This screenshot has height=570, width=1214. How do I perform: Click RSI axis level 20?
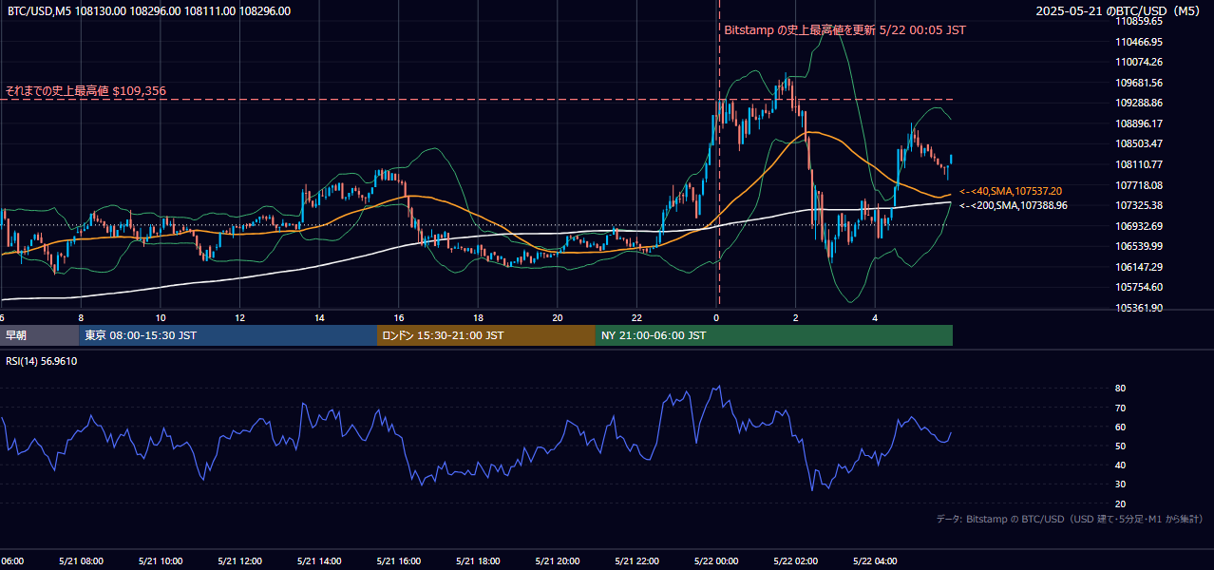click(x=1120, y=504)
